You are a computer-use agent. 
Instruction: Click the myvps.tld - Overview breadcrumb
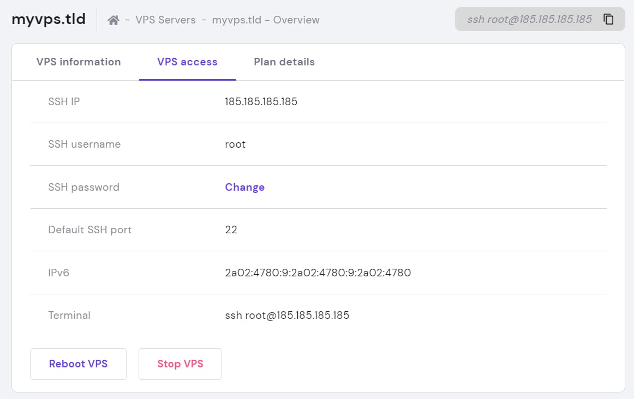(266, 20)
